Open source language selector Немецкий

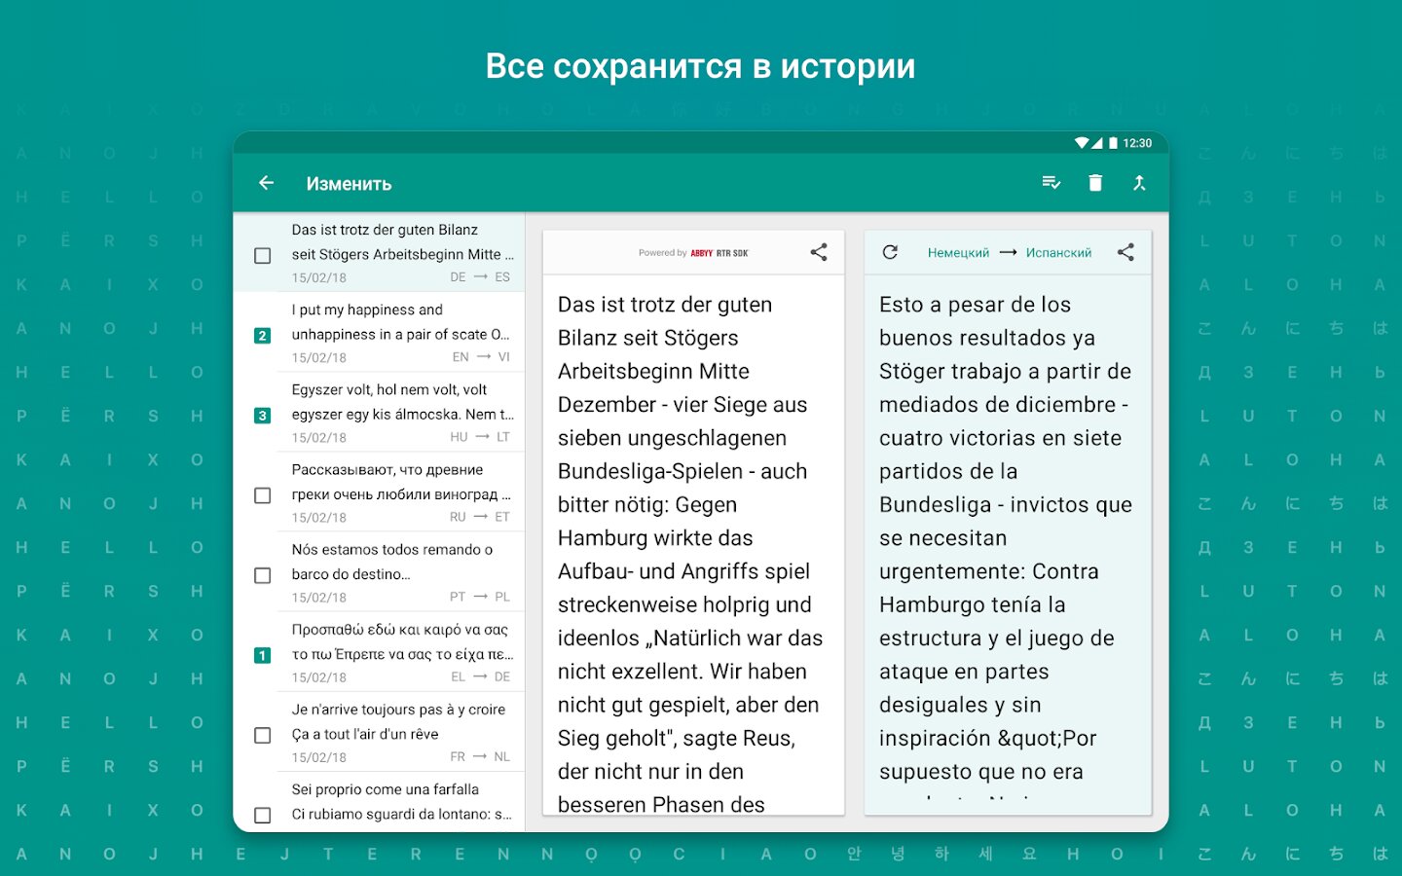pos(958,253)
